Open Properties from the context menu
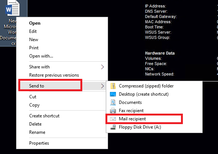Viewport: 218px width, 154px height. 39,143
